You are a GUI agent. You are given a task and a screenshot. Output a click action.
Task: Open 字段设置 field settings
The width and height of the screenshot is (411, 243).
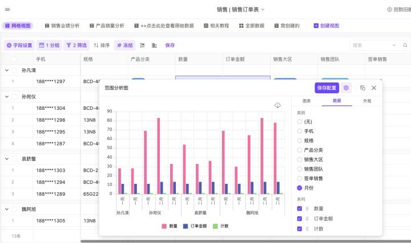(19, 45)
